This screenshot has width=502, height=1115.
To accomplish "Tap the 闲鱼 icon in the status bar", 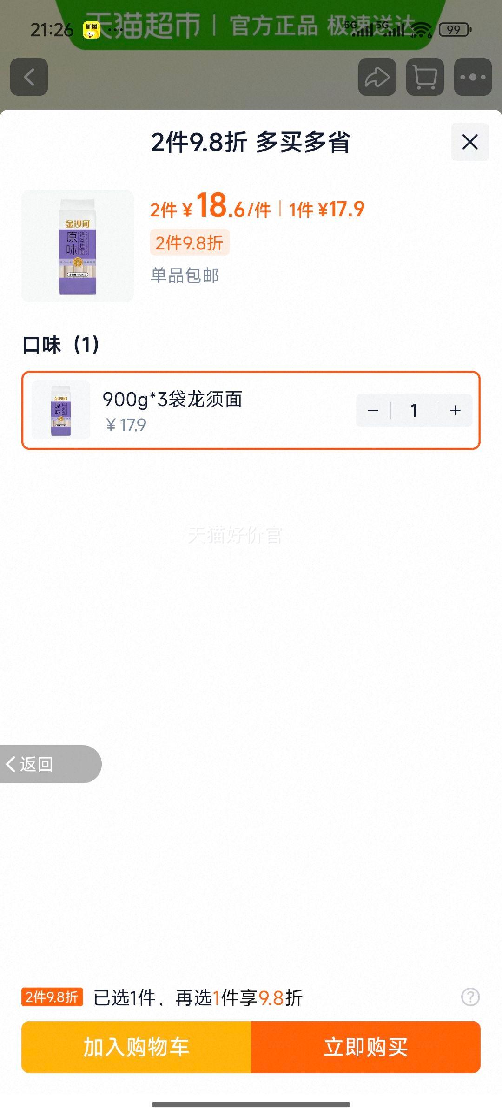I will click(91, 29).
